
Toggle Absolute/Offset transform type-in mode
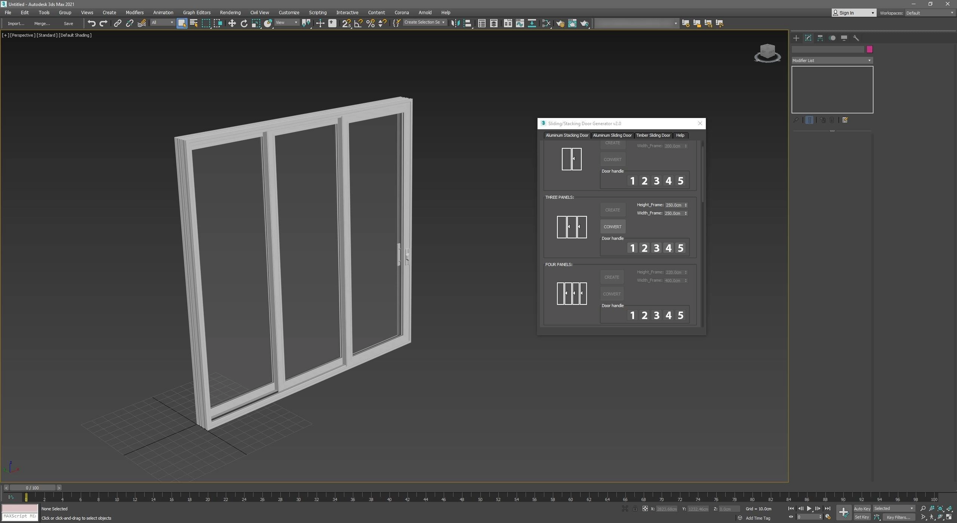pos(645,508)
